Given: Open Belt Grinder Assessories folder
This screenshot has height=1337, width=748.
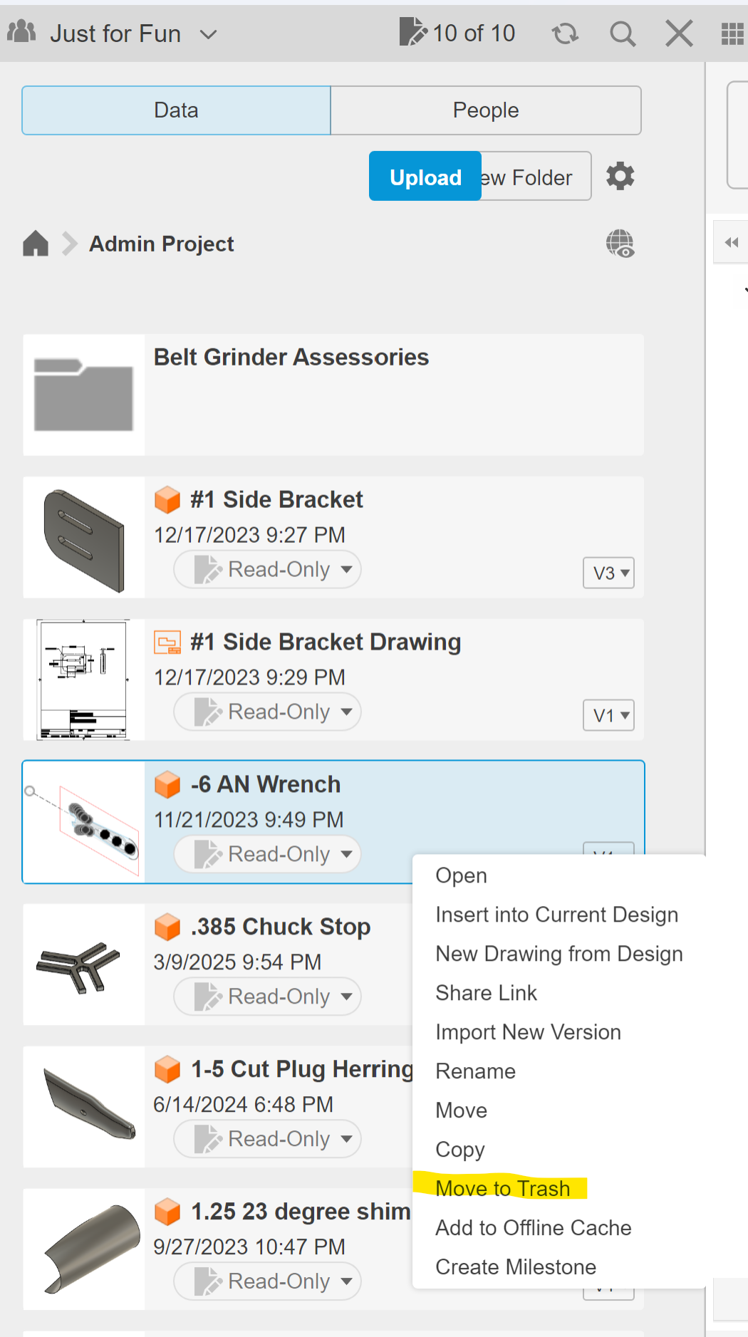Looking at the screenshot, I should (291, 357).
